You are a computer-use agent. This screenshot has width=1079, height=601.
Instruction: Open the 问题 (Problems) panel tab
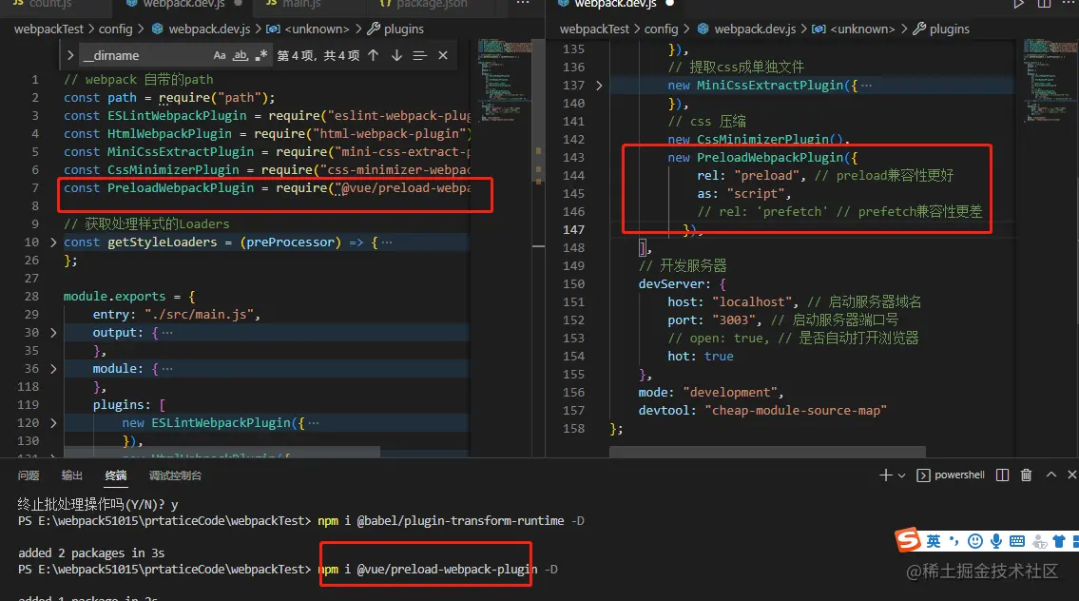[29, 475]
